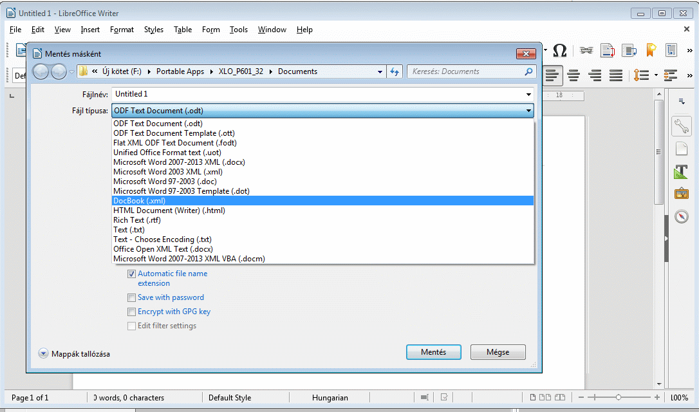Expand Mappák tallózása folder browser

point(43,353)
